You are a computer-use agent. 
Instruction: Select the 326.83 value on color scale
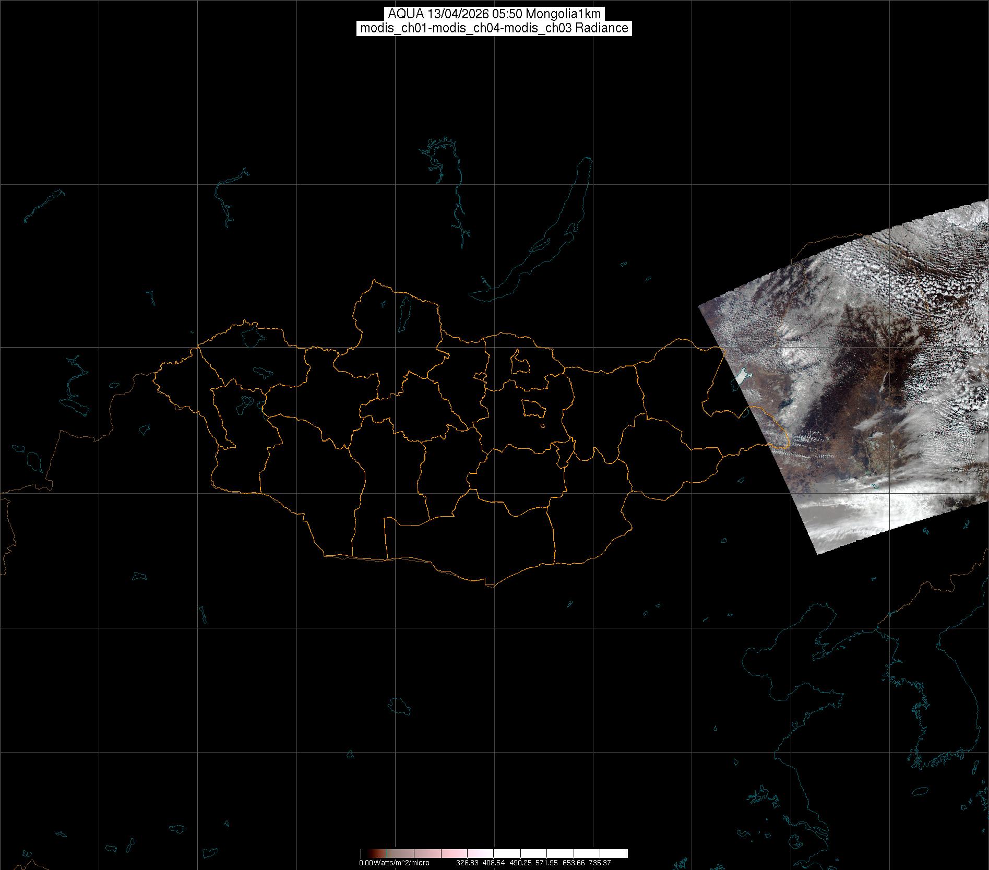point(467,863)
